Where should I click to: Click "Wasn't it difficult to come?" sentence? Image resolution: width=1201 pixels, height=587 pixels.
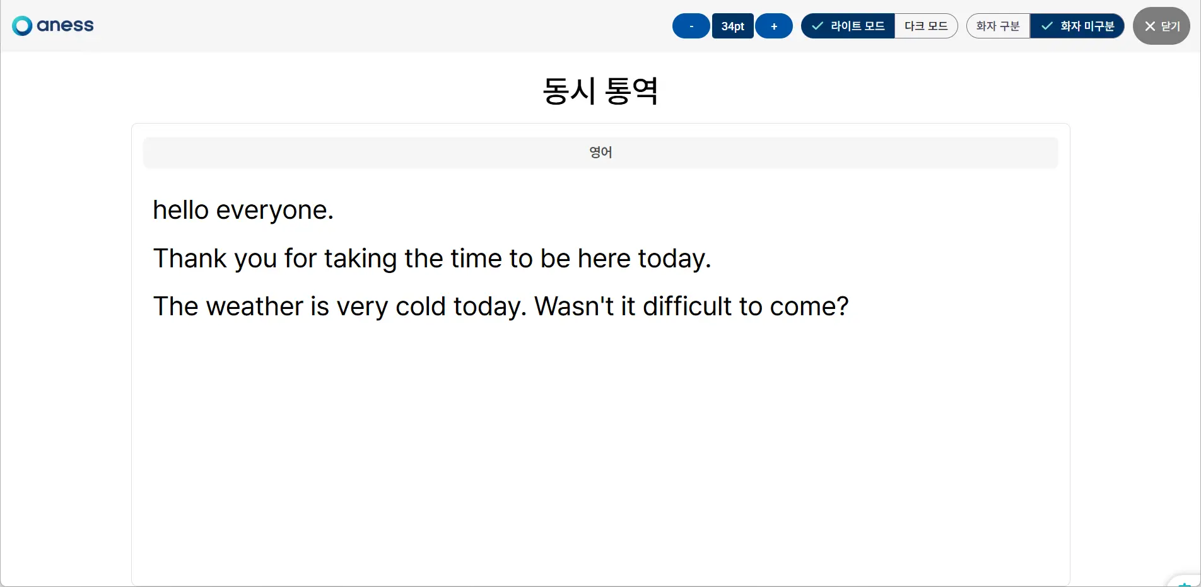point(691,306)
